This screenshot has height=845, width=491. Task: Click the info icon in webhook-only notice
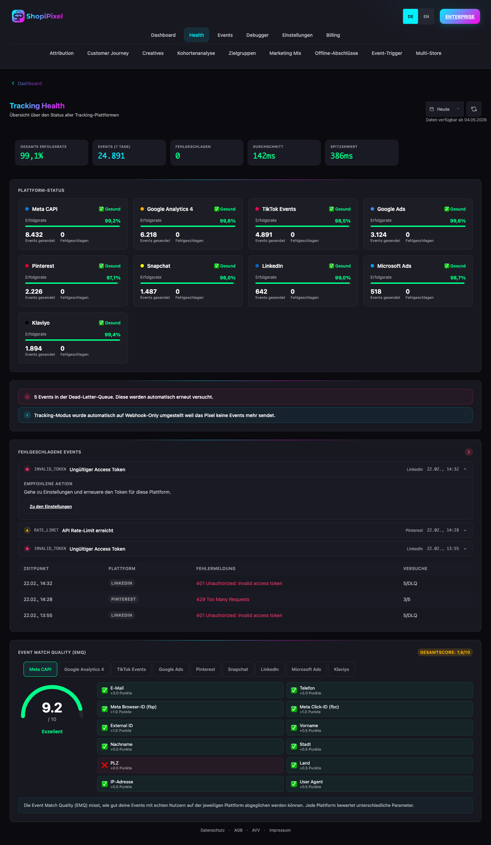pyautogui.click(x=27, y=415)
